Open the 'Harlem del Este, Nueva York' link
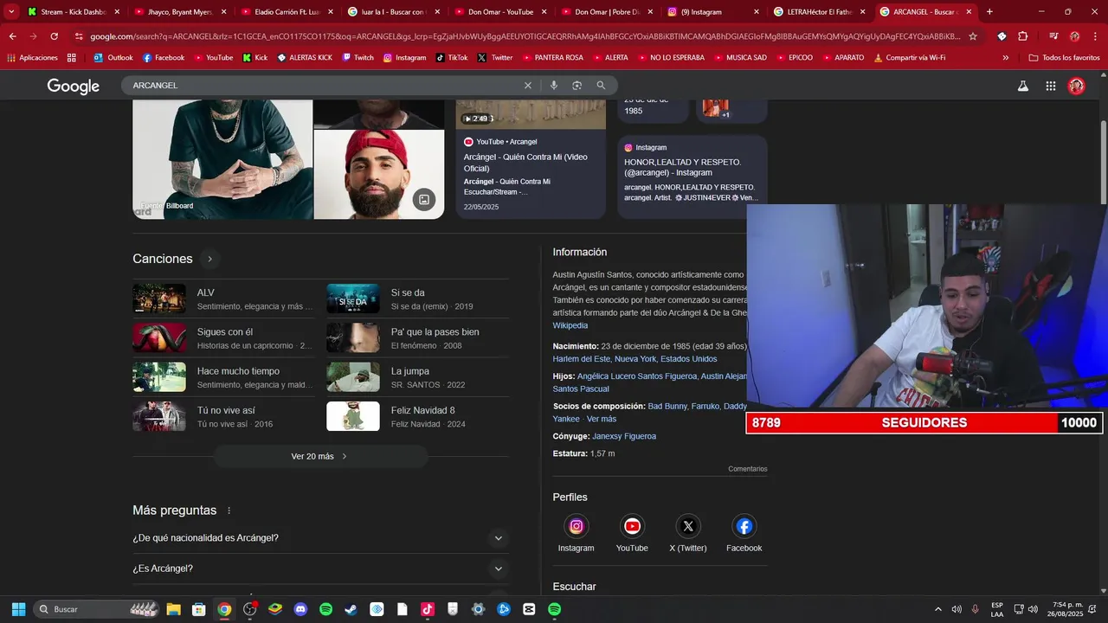The height and width of the screenshot is (623, 1108). click(x=635, y=359)
